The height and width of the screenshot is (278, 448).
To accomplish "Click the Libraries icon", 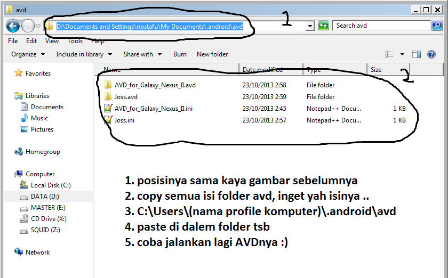I will [x=19, y=96].
